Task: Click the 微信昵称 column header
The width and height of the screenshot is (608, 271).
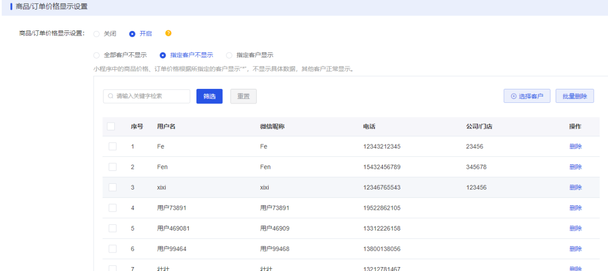Action: [272, 127]
